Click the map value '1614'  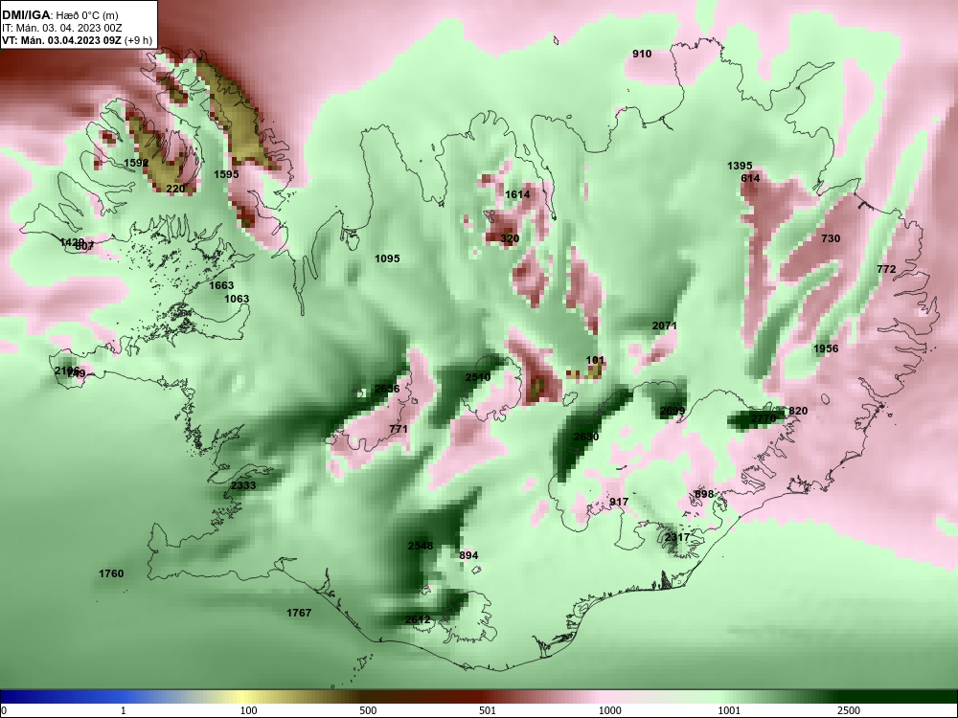[x=517, y=194]
